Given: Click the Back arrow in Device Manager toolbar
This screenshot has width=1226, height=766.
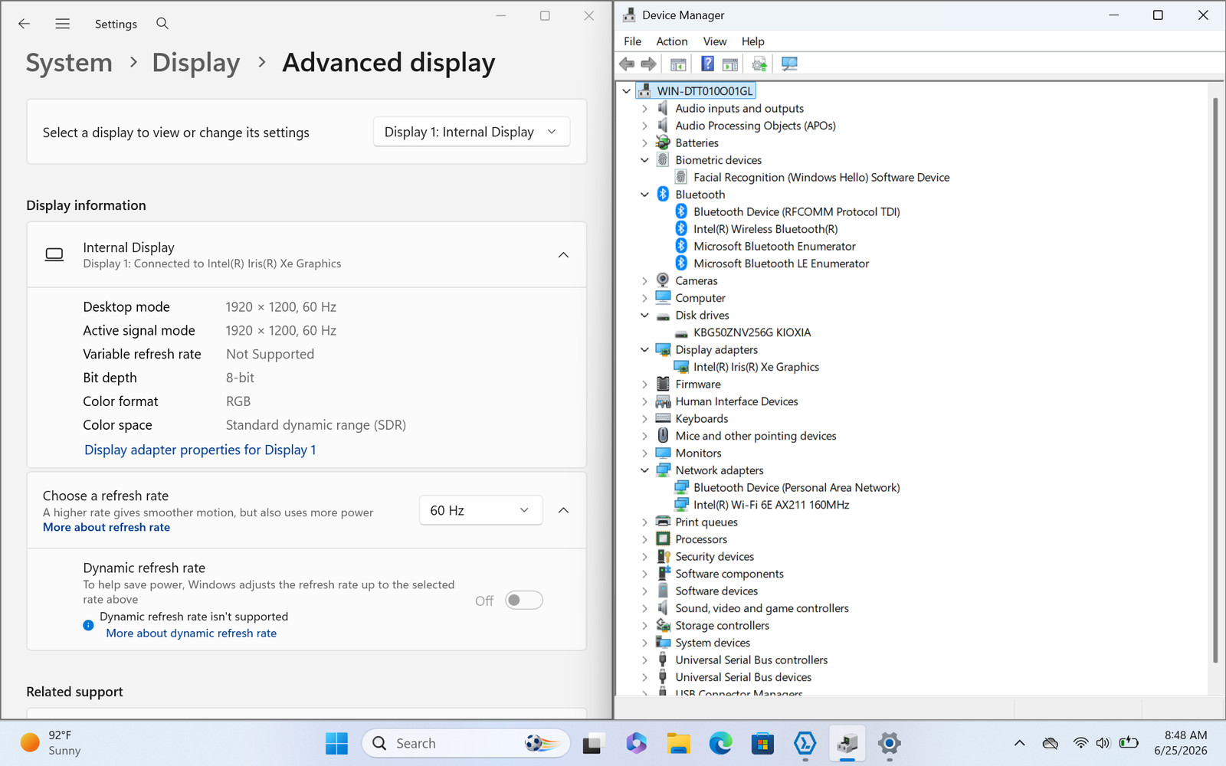Looking at the screenshot, I should [627, 64].
